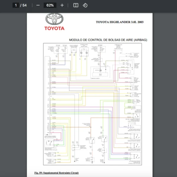
Task: Click the zoom out minus icon
Action: point(38,5)
